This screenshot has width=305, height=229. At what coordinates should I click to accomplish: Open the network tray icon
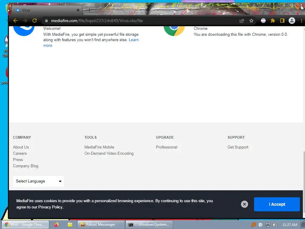[268, 225]
